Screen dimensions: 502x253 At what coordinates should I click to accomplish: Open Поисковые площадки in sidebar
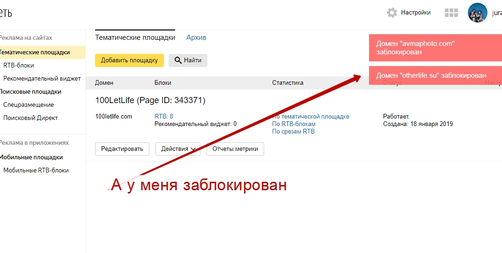(x=30, y=91)
